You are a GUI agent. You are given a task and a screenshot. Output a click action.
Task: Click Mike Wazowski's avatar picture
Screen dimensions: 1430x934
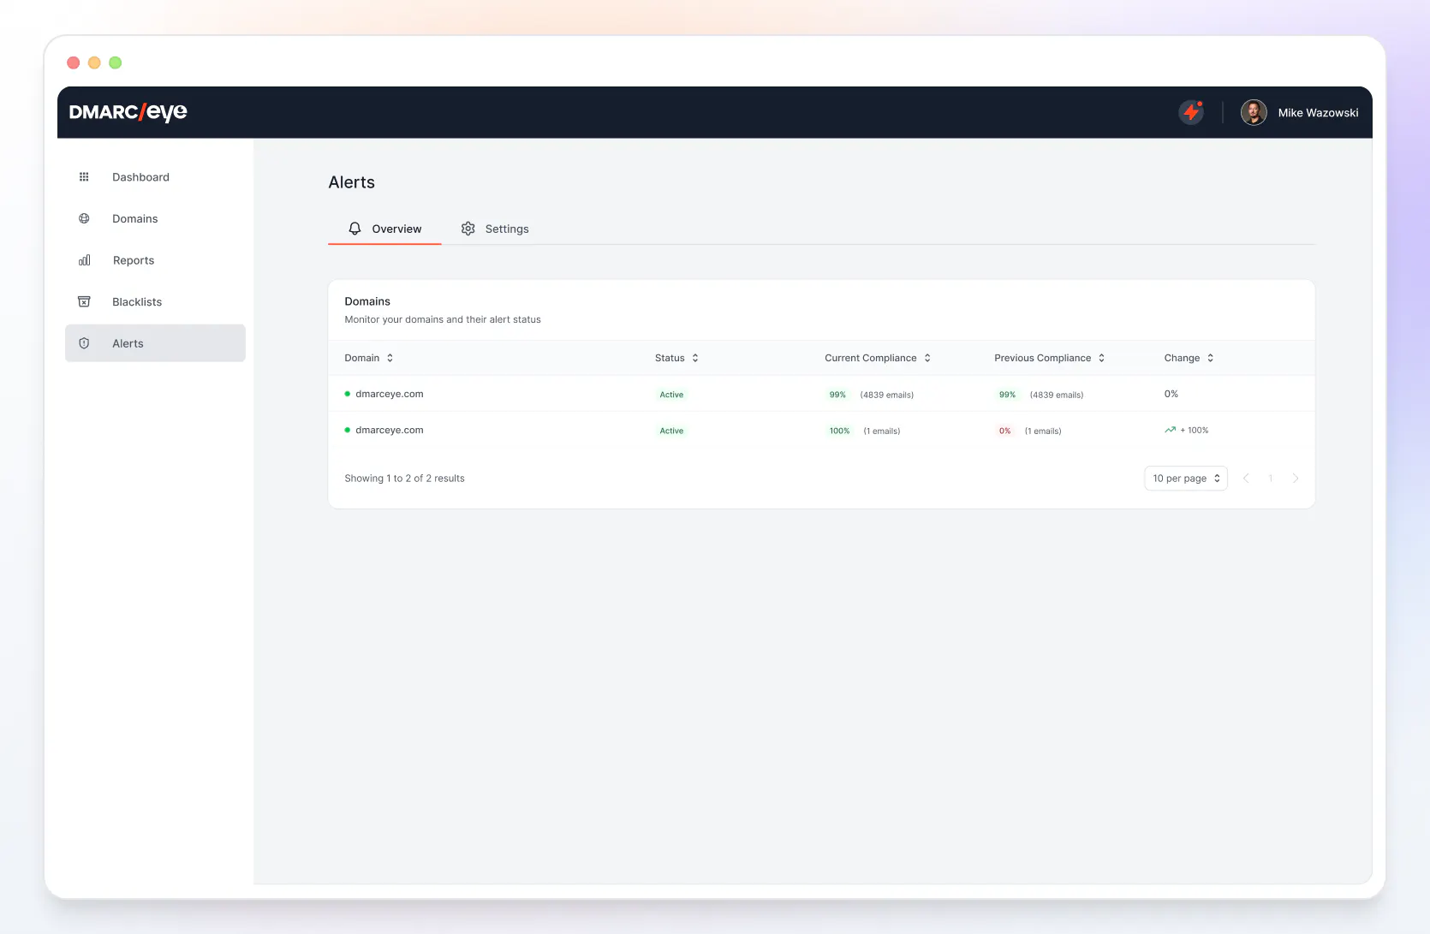point(1254,112)
